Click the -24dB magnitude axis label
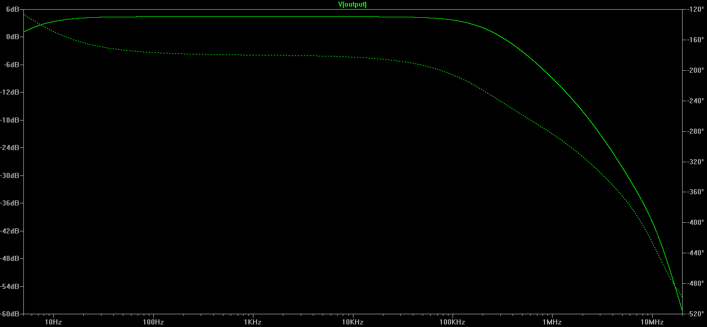 point(11,148)
